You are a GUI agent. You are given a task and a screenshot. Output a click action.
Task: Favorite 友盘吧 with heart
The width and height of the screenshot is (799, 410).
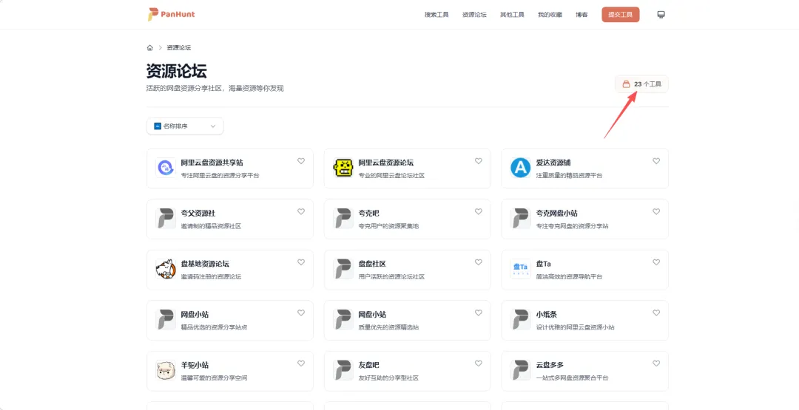point(479,363)
